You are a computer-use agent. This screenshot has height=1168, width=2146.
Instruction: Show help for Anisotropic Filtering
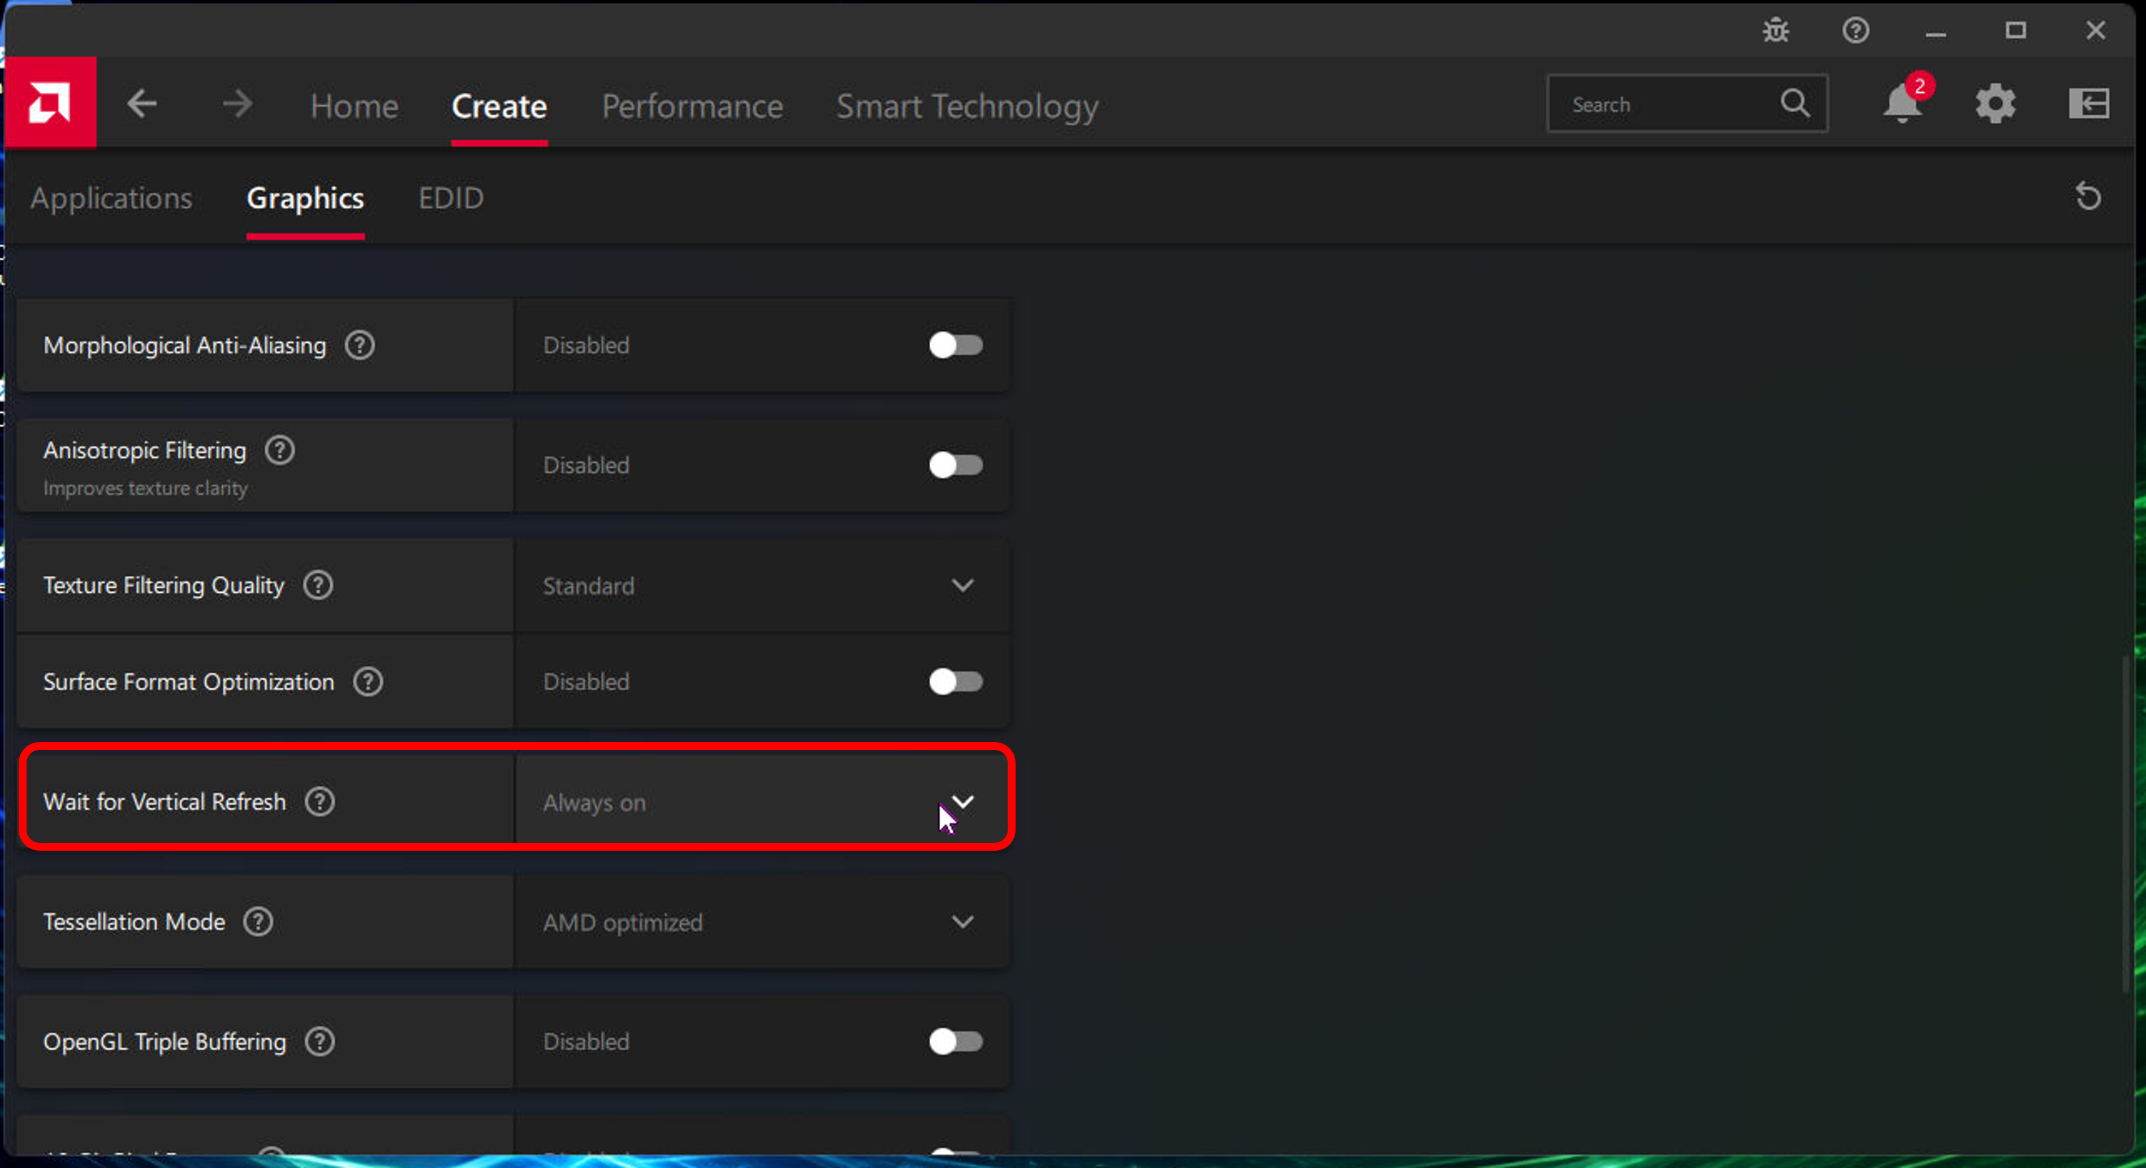[280, 451]
